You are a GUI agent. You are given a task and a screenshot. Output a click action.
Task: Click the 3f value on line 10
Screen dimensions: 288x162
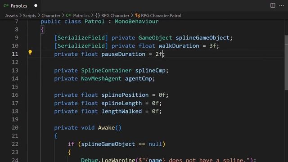coord(213,46)
